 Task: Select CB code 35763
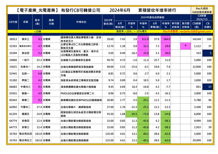click(13, 140)
